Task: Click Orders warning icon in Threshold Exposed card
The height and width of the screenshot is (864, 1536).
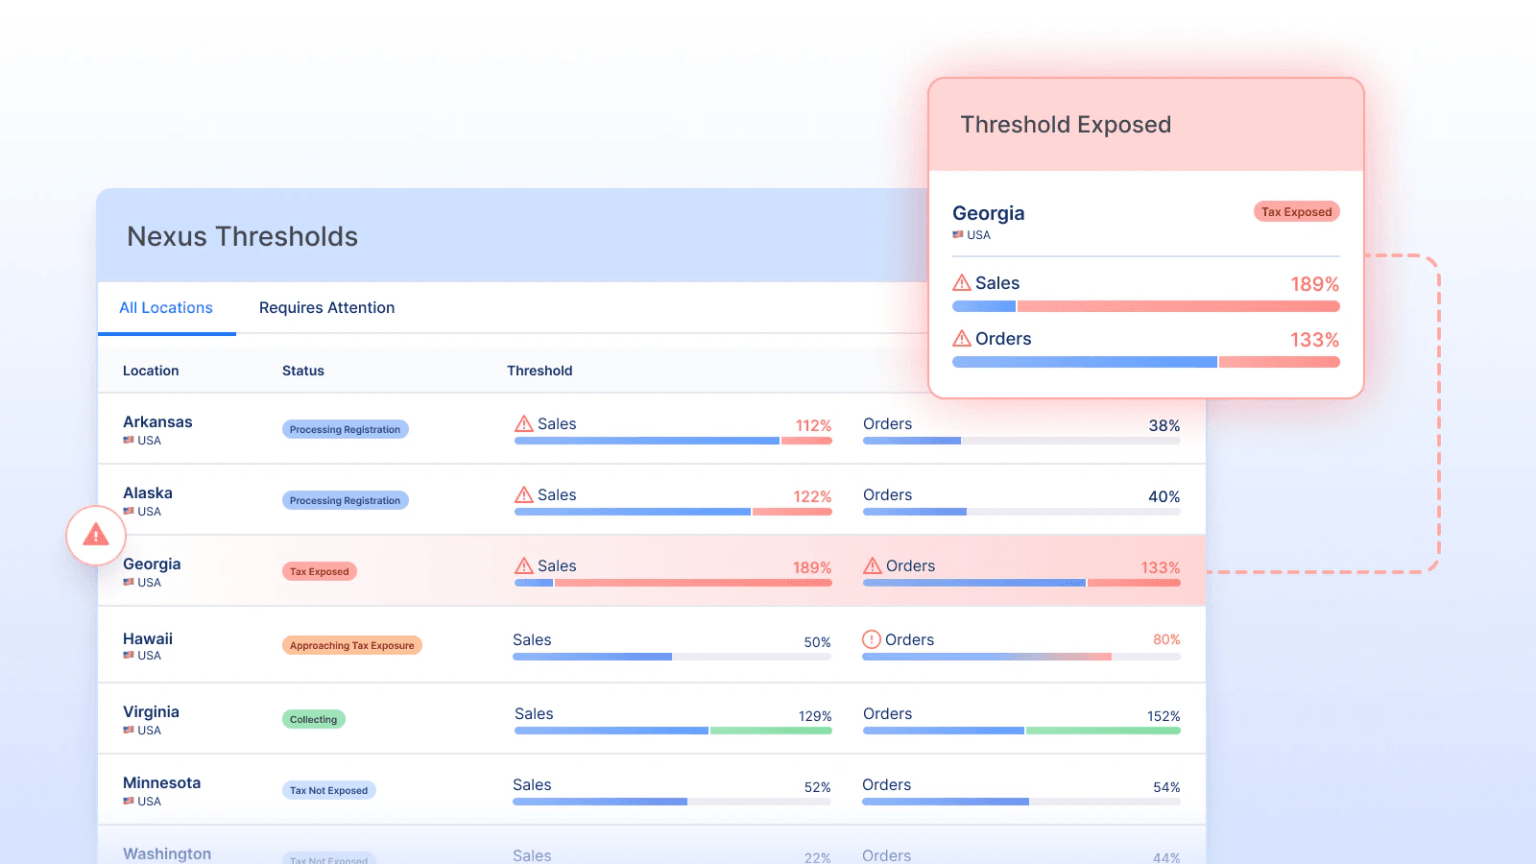Action: [962, 338]
